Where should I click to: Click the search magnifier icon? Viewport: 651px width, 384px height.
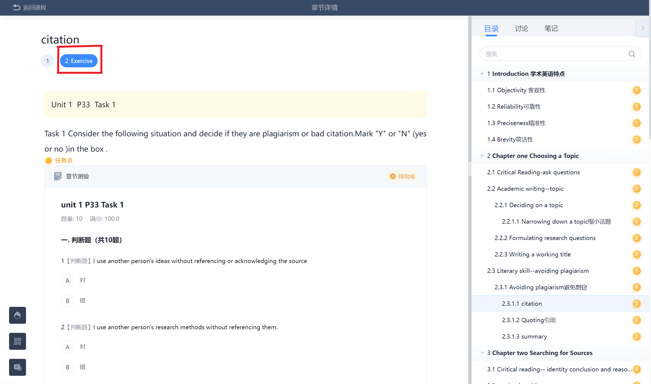tap(632, 54)
